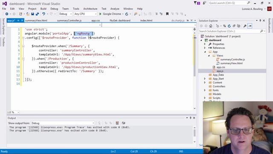Save the current file with Save icon

pyautogui.click(x=32, y=14)
